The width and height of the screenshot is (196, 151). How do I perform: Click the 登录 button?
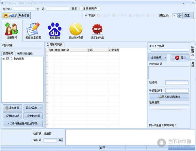74,8
